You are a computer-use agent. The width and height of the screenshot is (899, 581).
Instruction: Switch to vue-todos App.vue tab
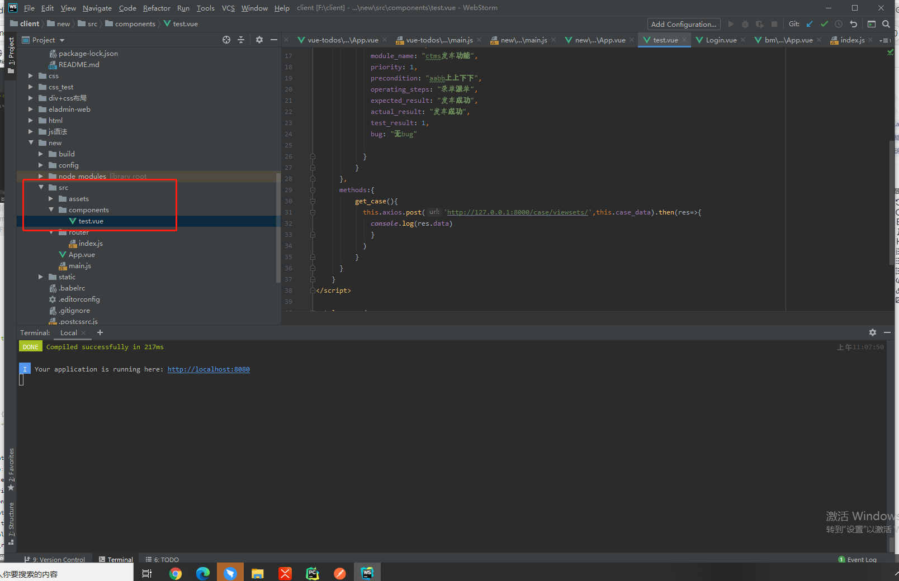coord(342,40)
